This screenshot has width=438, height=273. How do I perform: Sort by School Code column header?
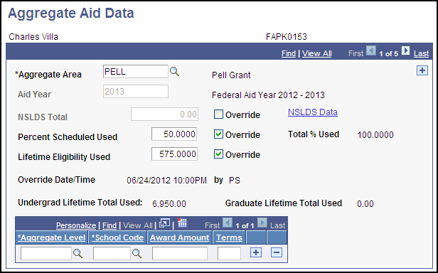click(117, 237)
